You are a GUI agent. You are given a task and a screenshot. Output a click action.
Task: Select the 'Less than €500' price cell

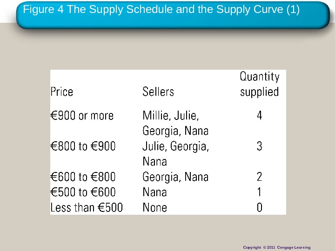(x=87, y=208)
